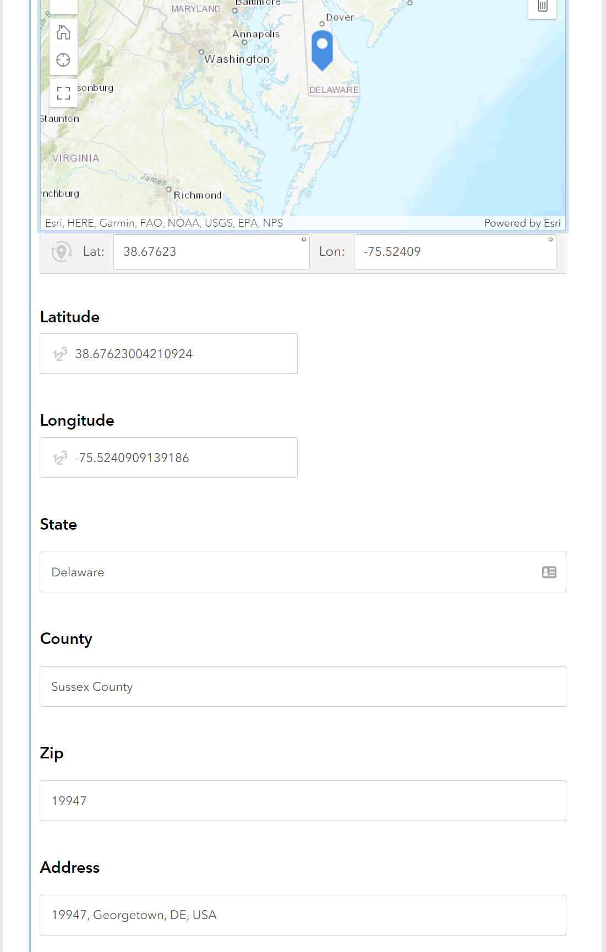Focus the Longitude number field

[x=168, y=458]
